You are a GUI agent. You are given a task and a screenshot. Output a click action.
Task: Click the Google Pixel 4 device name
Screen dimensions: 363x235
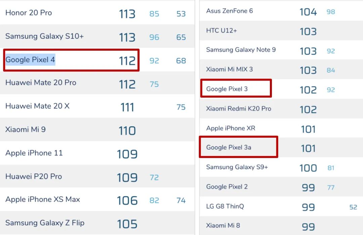point(30,60)
